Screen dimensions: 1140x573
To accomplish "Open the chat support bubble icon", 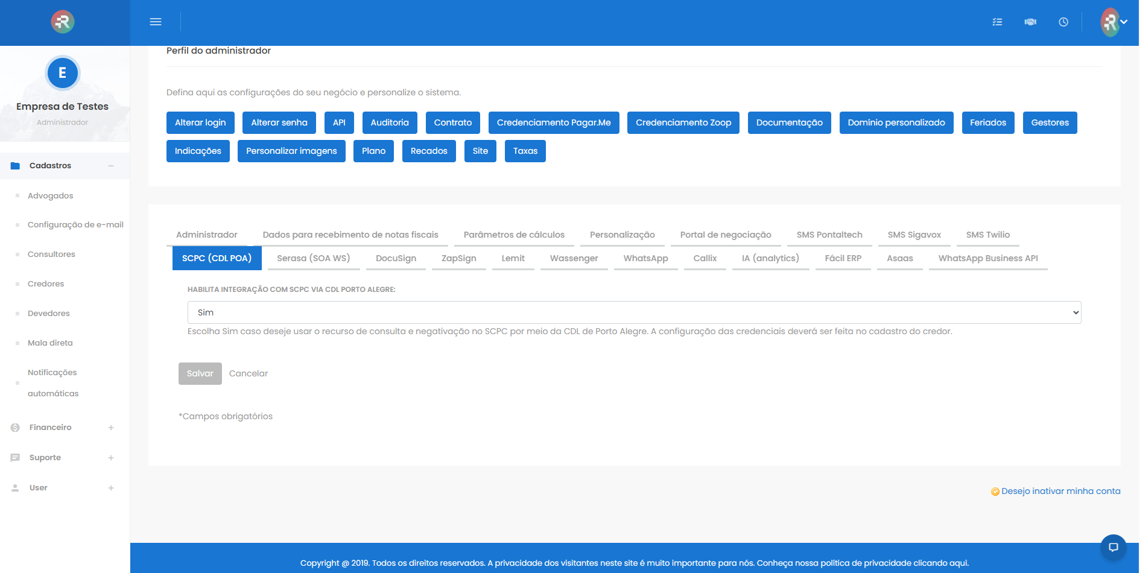I will [1113, 547].
